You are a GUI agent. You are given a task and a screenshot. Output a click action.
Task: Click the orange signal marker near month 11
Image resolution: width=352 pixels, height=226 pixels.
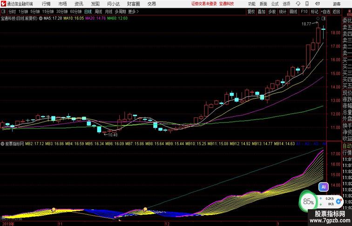54,209
